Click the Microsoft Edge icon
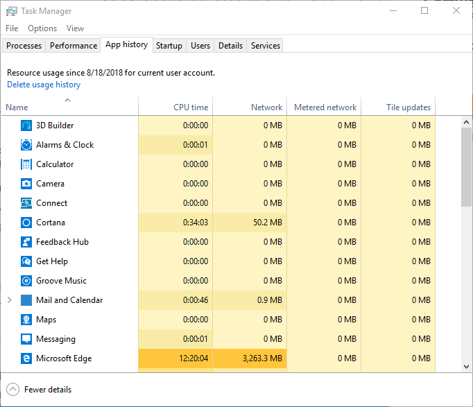The image size is (473, 407). (x=26, y=358)
